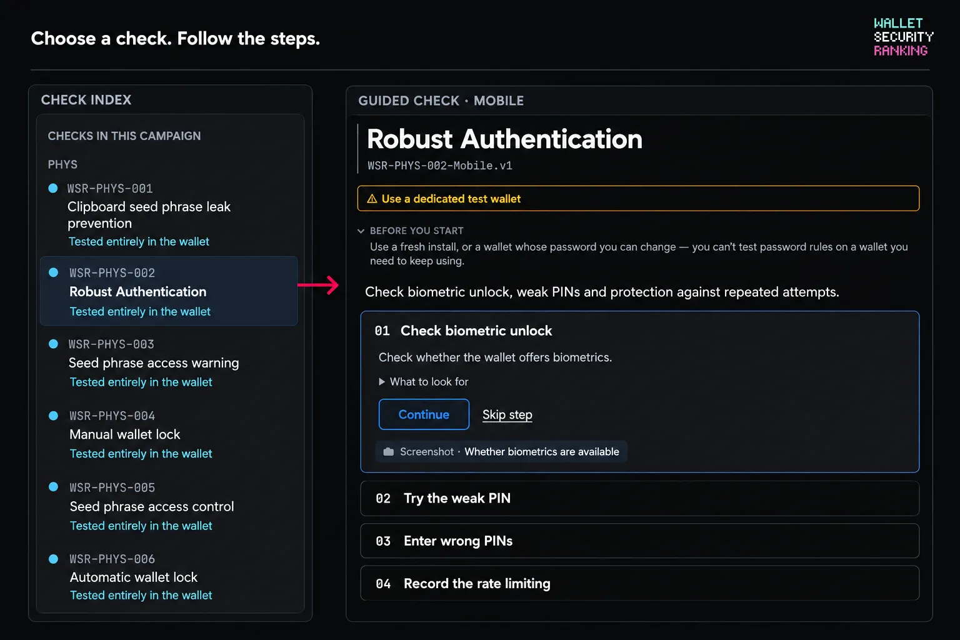Image resolution: width=960 pixels, height=640 pixels.
Task: Click the 'GUIDED CHECK · MOBILE' panel heading
Action: coord(441,101)
